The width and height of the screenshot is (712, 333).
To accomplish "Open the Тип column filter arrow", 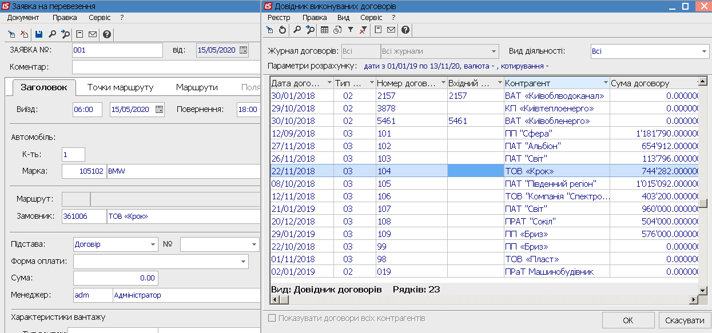I will [371, 83].
